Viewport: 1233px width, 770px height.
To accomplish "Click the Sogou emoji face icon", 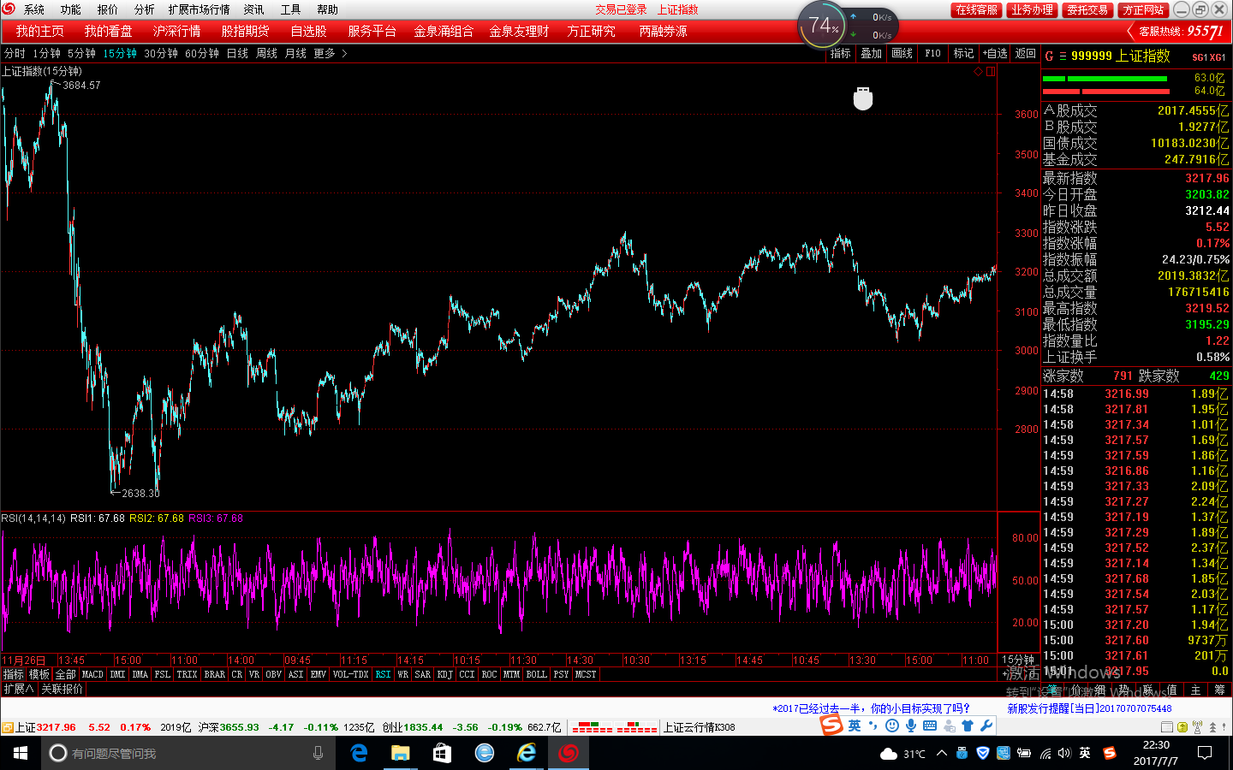I will tap(892, 726).
